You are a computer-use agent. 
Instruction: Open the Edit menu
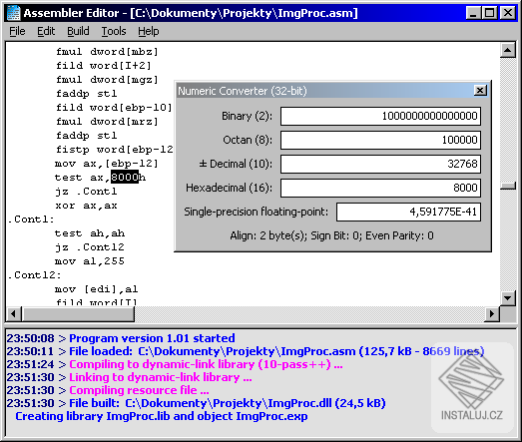click(x=46, y=31)
